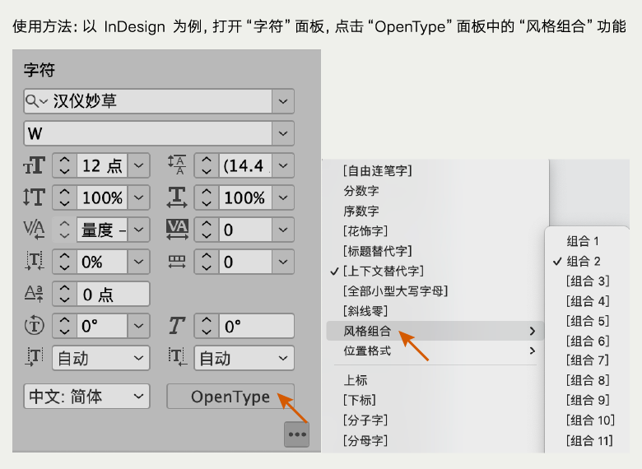Viewport: 642px width, 469px height.
Task: Click the character rotation icon
Action: [x=35, y=326]
